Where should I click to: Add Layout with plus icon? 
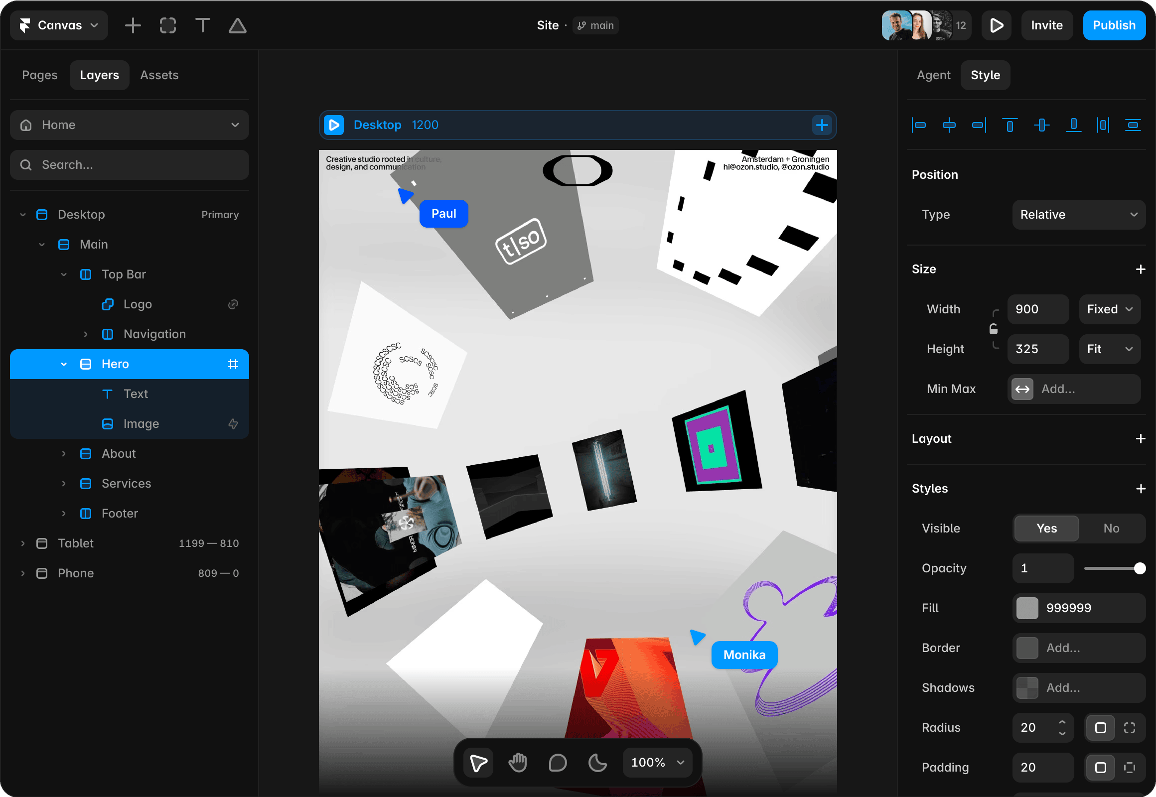tap(1140, 438)
